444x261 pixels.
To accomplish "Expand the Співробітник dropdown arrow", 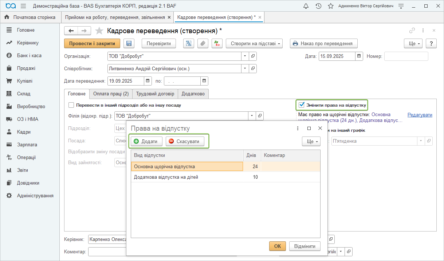I will point(245,68).
